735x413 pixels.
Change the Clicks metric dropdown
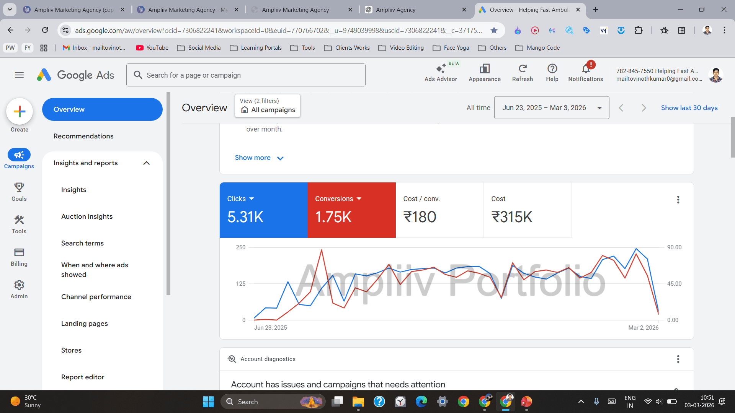pyautogui.click(x=240, y=199)
